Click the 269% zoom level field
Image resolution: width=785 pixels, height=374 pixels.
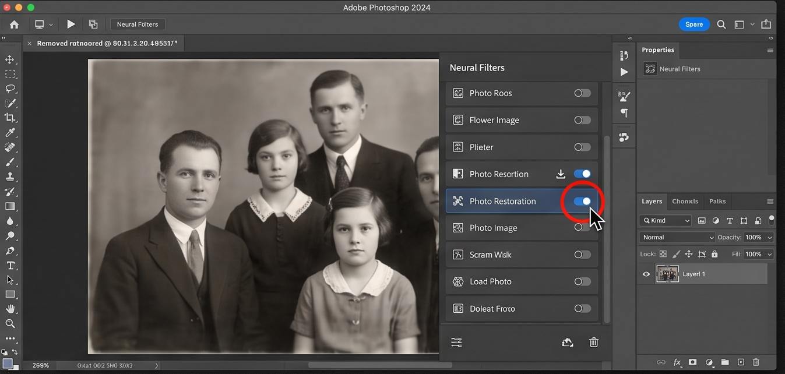(41, 365)
